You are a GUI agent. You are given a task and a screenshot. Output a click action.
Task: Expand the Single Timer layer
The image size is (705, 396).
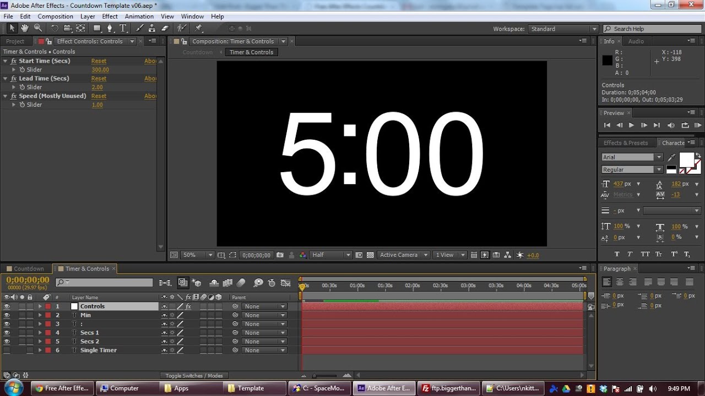point(40,350)
